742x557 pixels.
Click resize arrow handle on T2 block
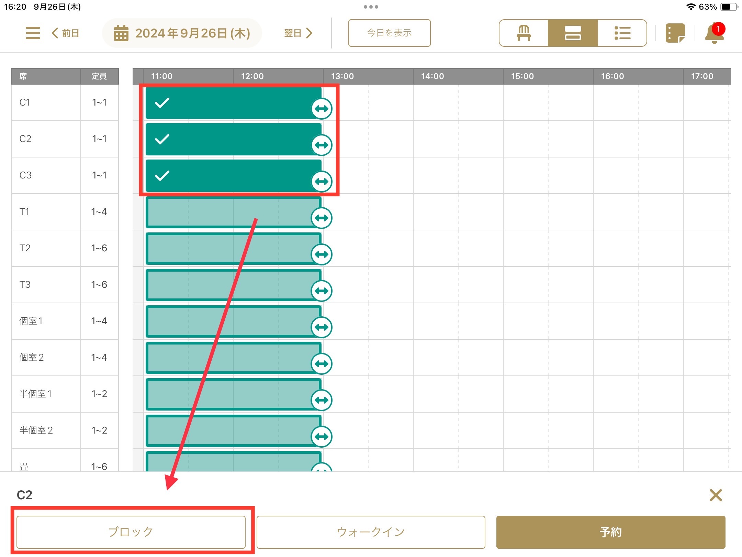click(322, 254)
